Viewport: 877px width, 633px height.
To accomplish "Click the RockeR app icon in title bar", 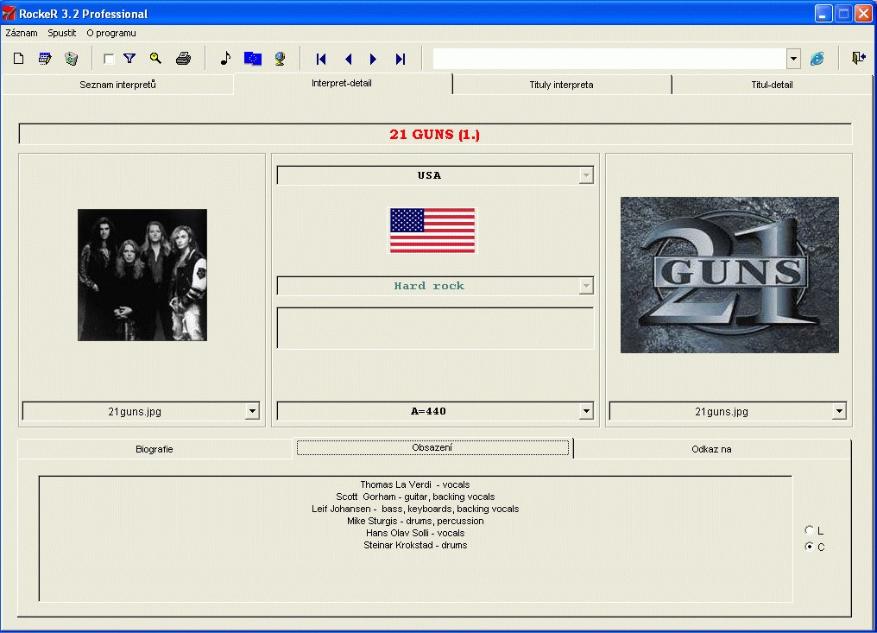I will coord(9,14).
